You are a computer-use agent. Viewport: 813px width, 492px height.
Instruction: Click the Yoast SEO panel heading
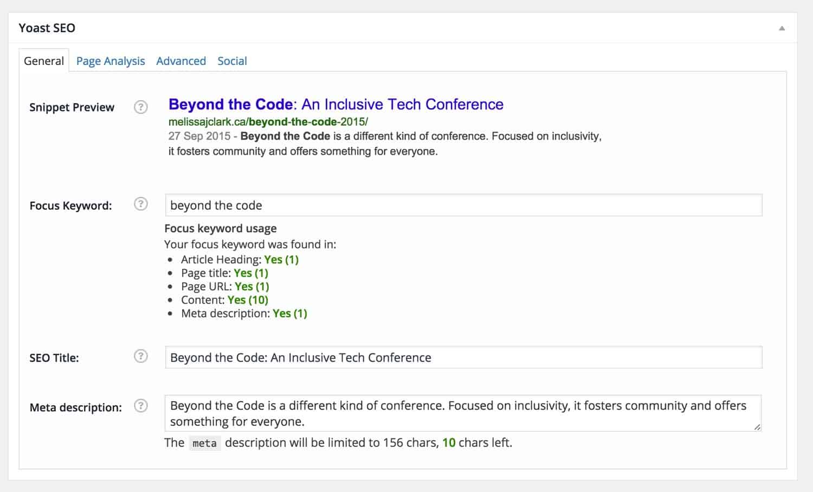[47, 28]
